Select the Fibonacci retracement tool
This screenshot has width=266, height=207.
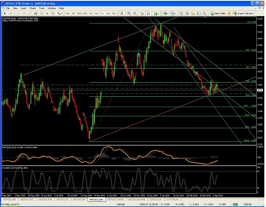pyautogui.click(x=41, y=13)
